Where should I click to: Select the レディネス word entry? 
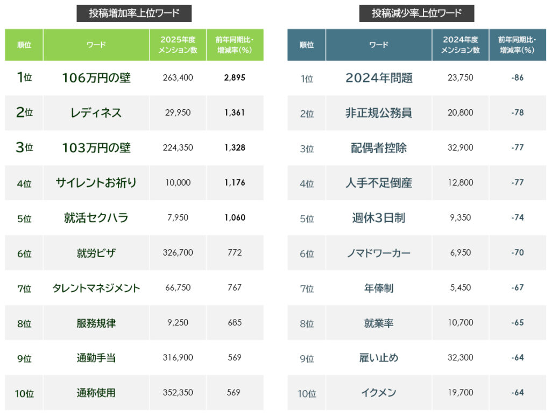click(x=96, y=113)
